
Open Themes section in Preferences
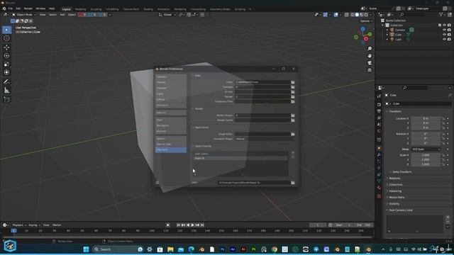[171, 82]
